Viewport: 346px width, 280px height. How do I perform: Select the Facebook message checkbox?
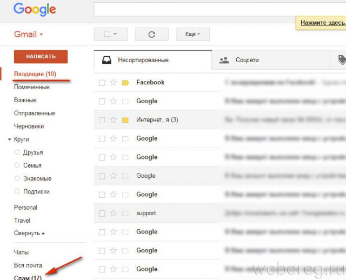pyautogui.click(x=102, y=83)
